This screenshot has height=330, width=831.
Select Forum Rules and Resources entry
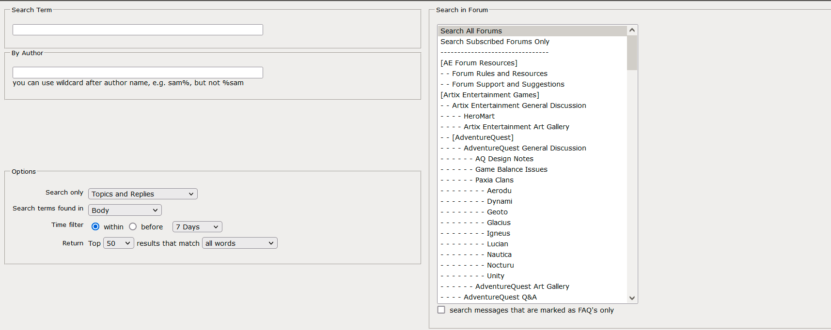point(500,74)
